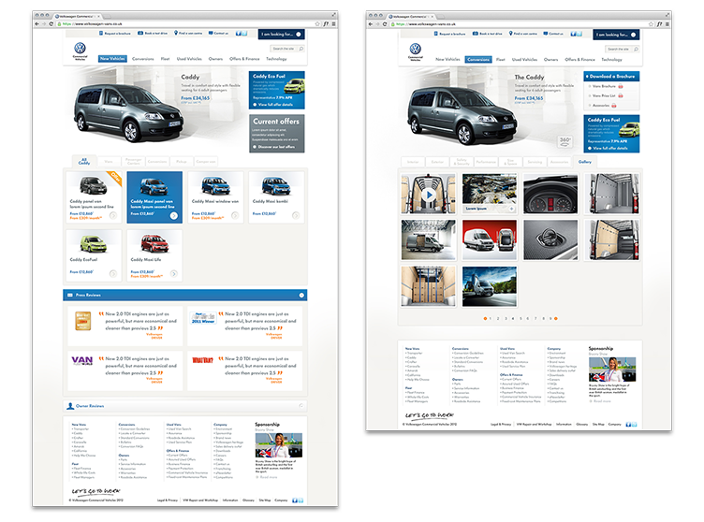Select the New Vehicles menu in the left window
The height and width of the screenshot is (522, 704).
(112, 59)
